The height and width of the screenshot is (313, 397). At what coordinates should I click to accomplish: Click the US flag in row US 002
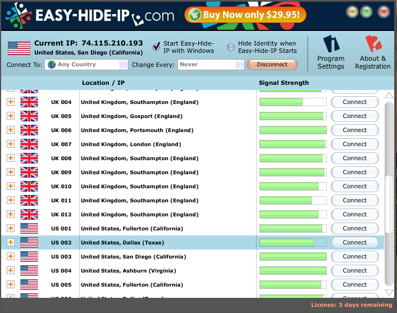29,242
